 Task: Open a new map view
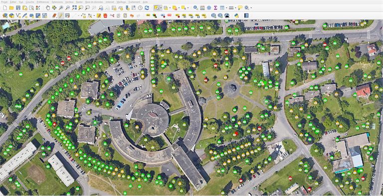(x=114, y=8)
